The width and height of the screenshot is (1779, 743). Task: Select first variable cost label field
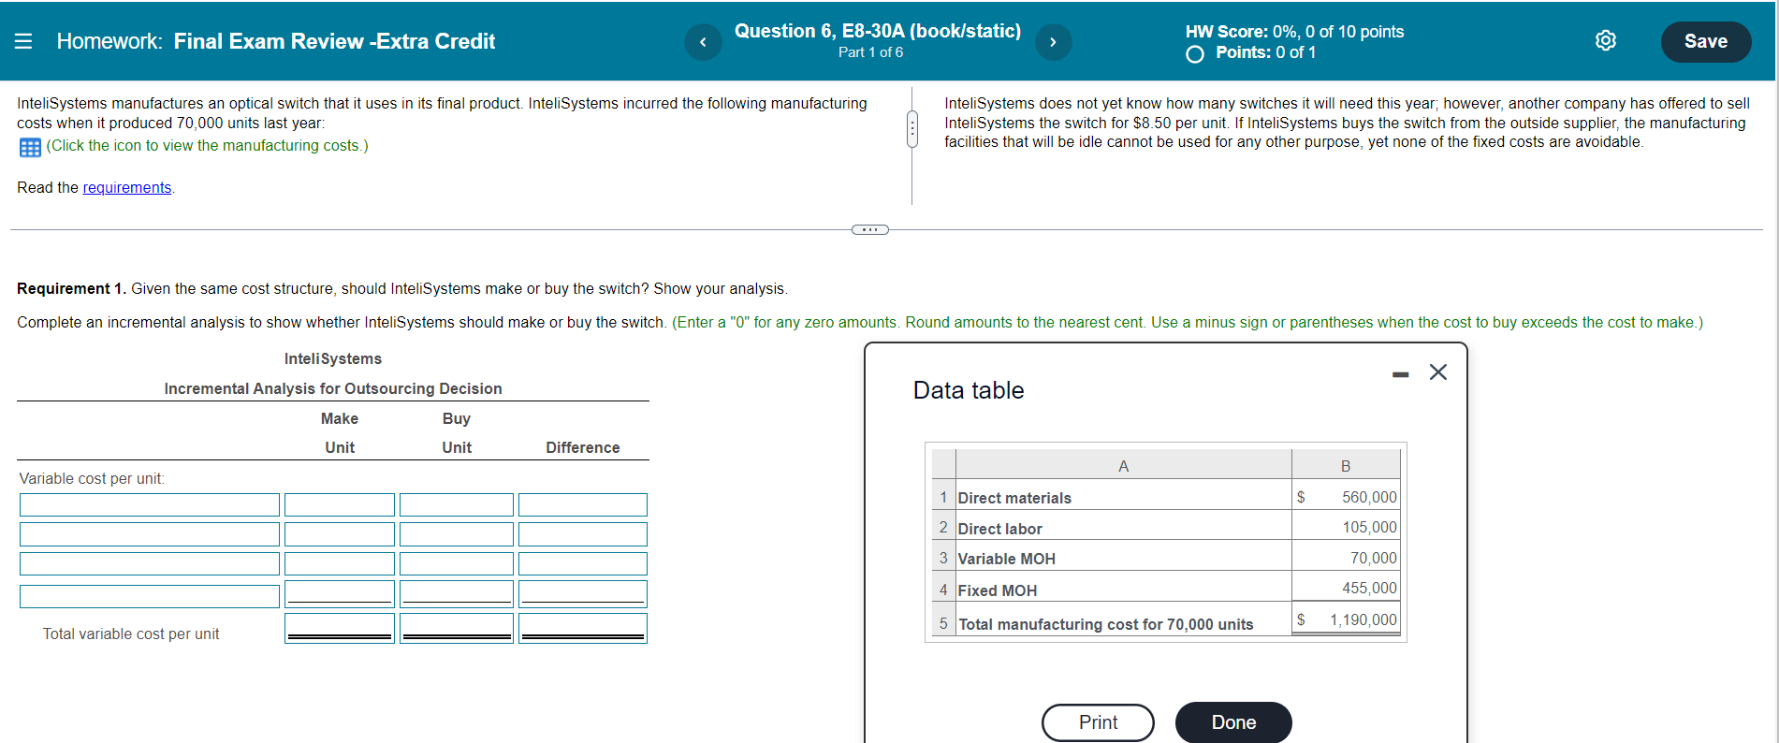coord(150,505)
